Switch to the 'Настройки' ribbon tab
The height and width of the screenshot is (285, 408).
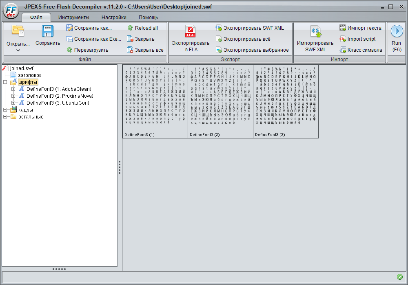click(x=114, y=18)
